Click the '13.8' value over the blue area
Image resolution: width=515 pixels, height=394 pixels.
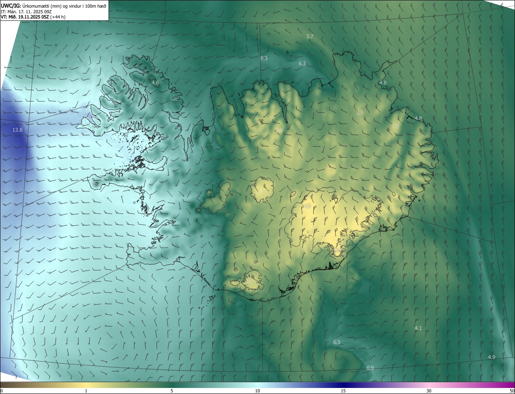[17, 130]
